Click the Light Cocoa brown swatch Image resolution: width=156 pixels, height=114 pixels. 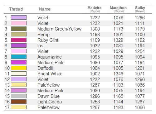coord(19,102)
